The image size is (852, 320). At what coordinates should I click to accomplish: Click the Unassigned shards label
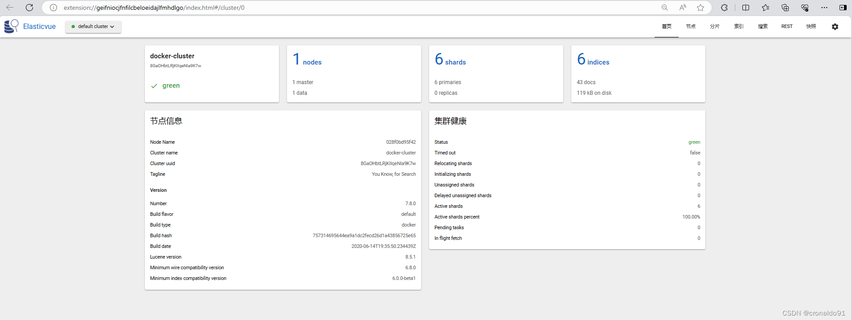(x=454, y=185)
